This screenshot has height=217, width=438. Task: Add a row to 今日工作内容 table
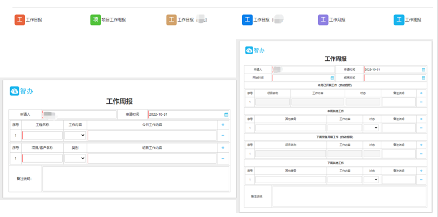click(x=223, y=125)
